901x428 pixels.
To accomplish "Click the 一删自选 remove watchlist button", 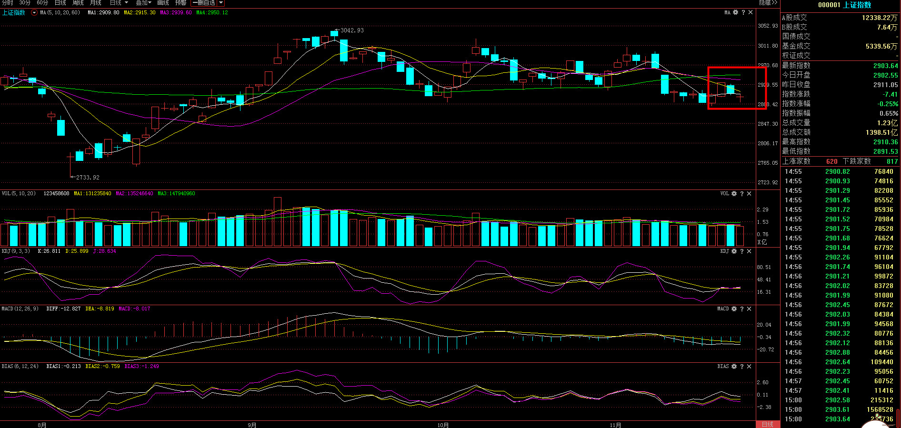I will pyautogui.click(x=204, y=3).
